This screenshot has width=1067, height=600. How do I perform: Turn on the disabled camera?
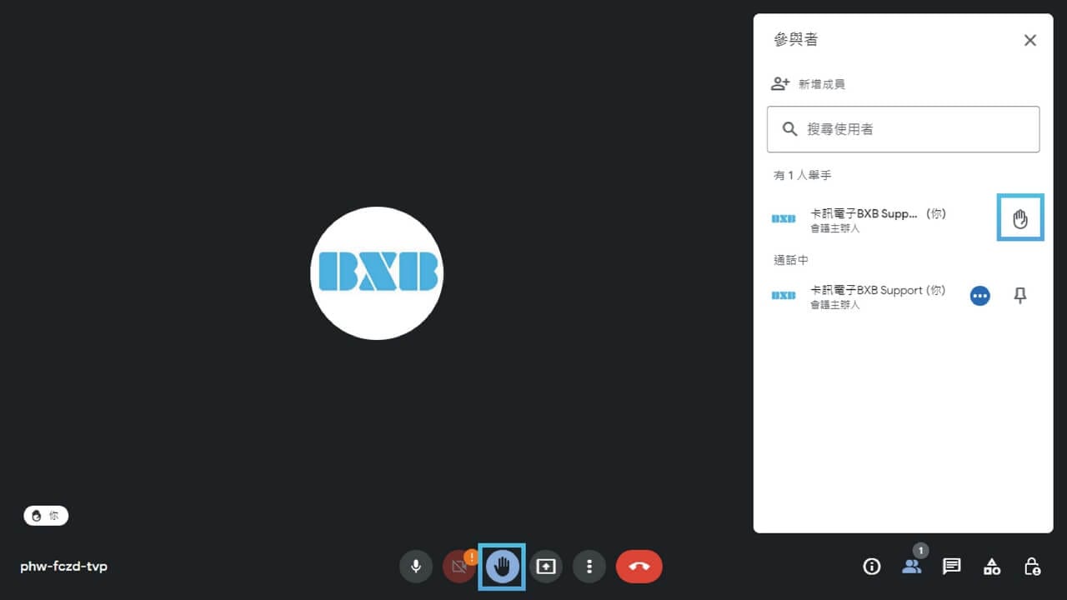pyautogui.click(x=458, y=567)
